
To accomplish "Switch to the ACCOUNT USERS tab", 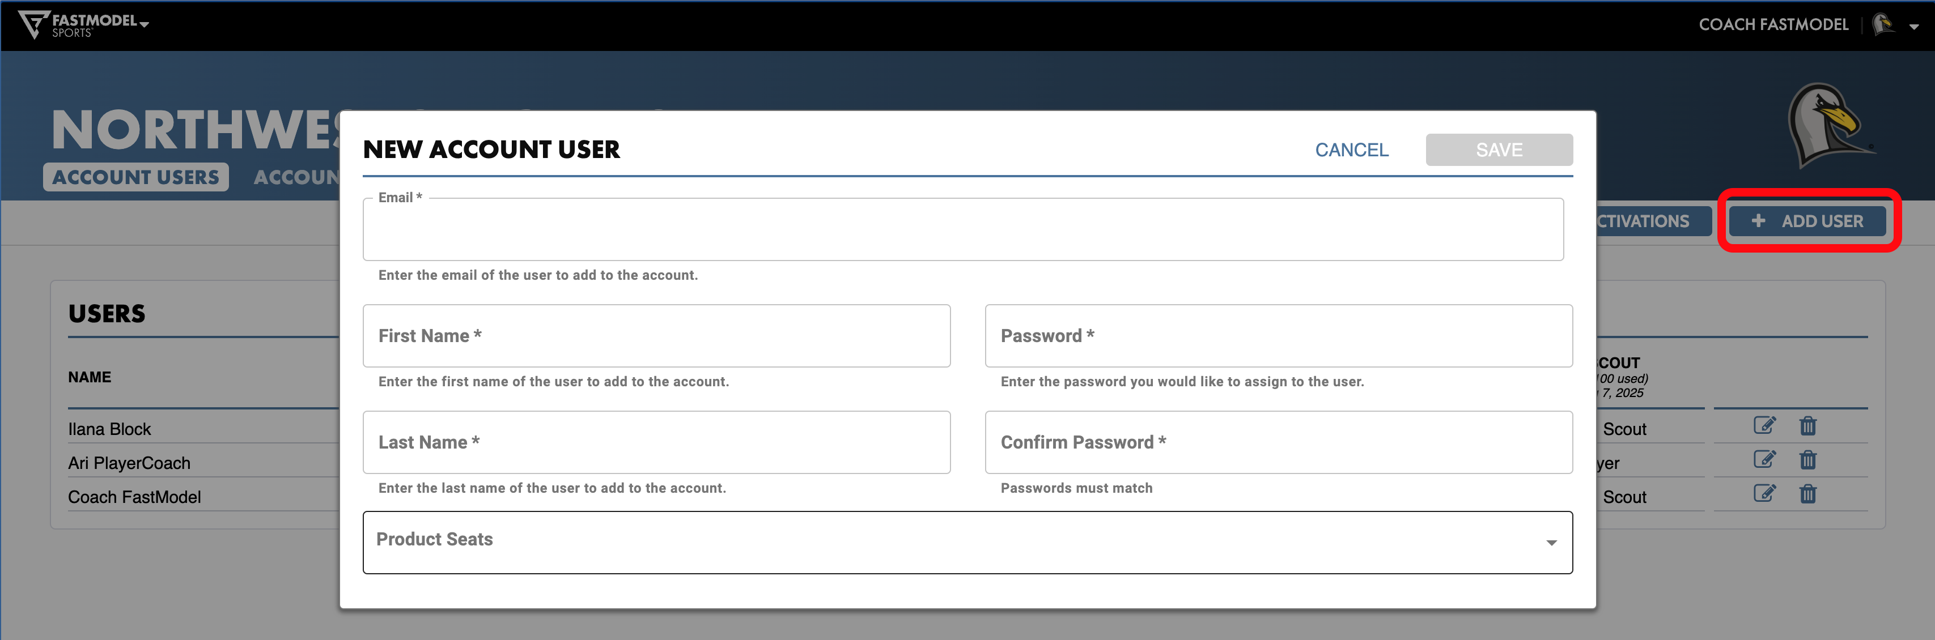I will pyautogui.click(x=135, y=176).
